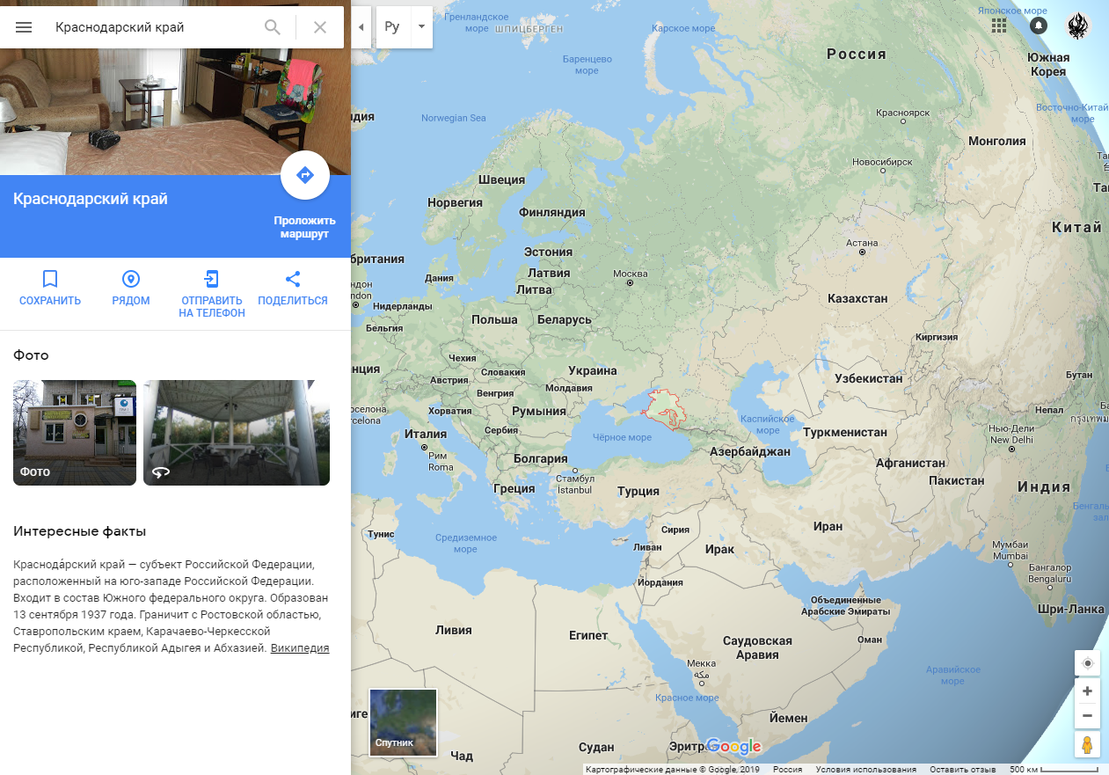
Task: Toggle Спутник satellite view
Action: click(x=403, y=723)
